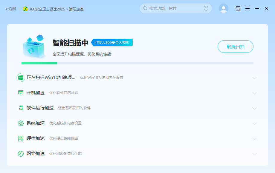Click the magnifier search icon
This screenshot has width=275, height=173.
[x=145, y=8]
